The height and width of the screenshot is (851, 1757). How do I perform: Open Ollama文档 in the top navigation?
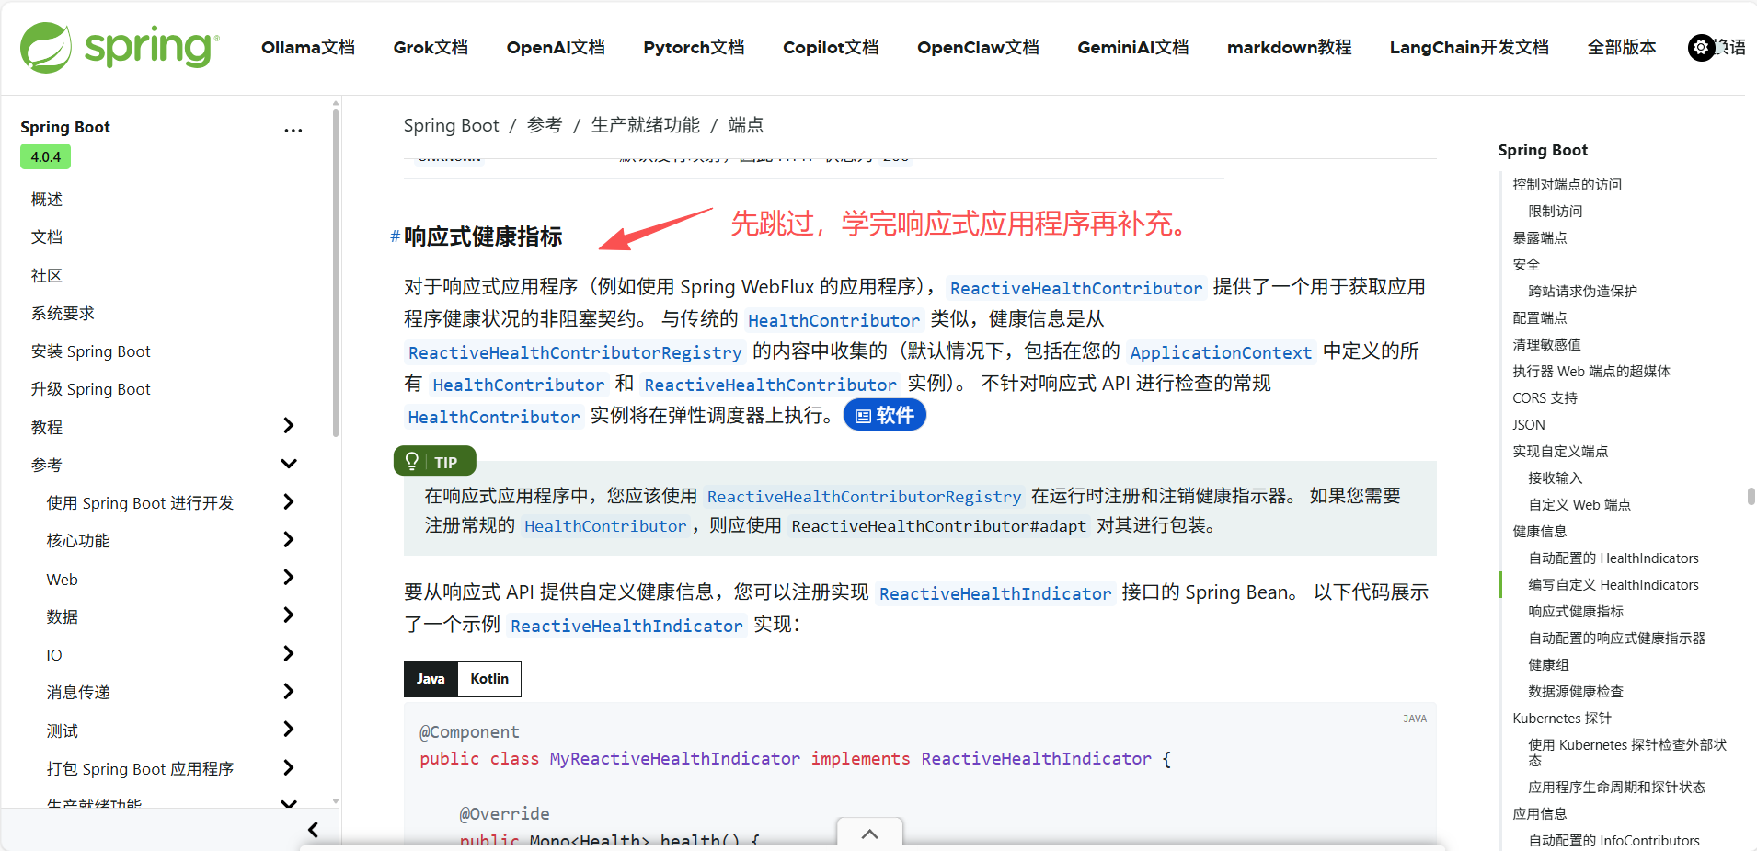308,47
